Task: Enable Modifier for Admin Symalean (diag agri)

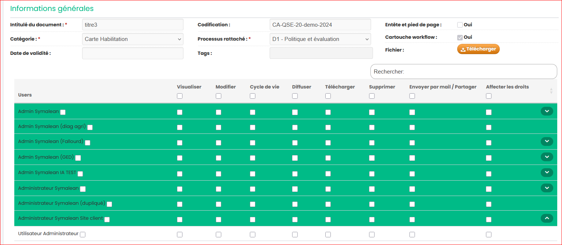Action: pos(218,127)
